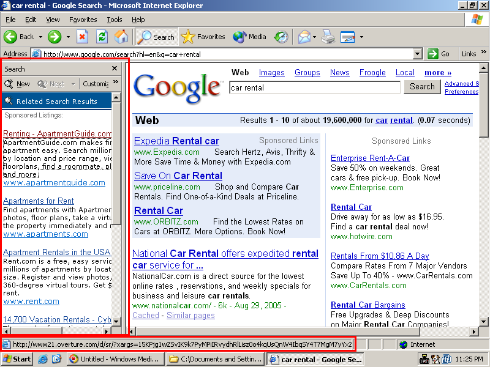Open the address bar URL dropdown
The height and width of the screenshot is (367, 490).
pos(418,54)
